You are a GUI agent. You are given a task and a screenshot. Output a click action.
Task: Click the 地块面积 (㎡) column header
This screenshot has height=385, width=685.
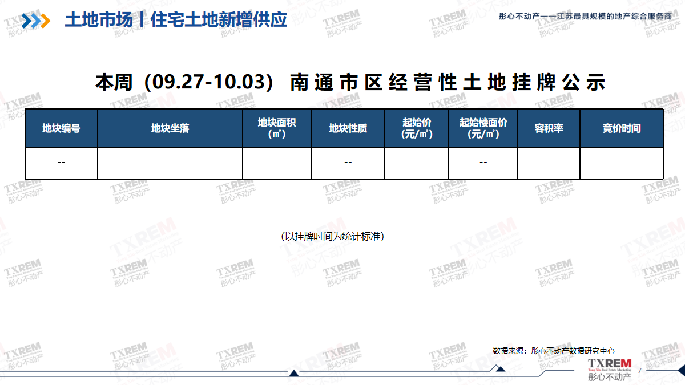point(277,128)
